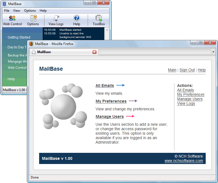Viewport: 218px width, 183px height.
Task: Open the tab list dropdown arrow in Firefox
Action: click(213, 52)
